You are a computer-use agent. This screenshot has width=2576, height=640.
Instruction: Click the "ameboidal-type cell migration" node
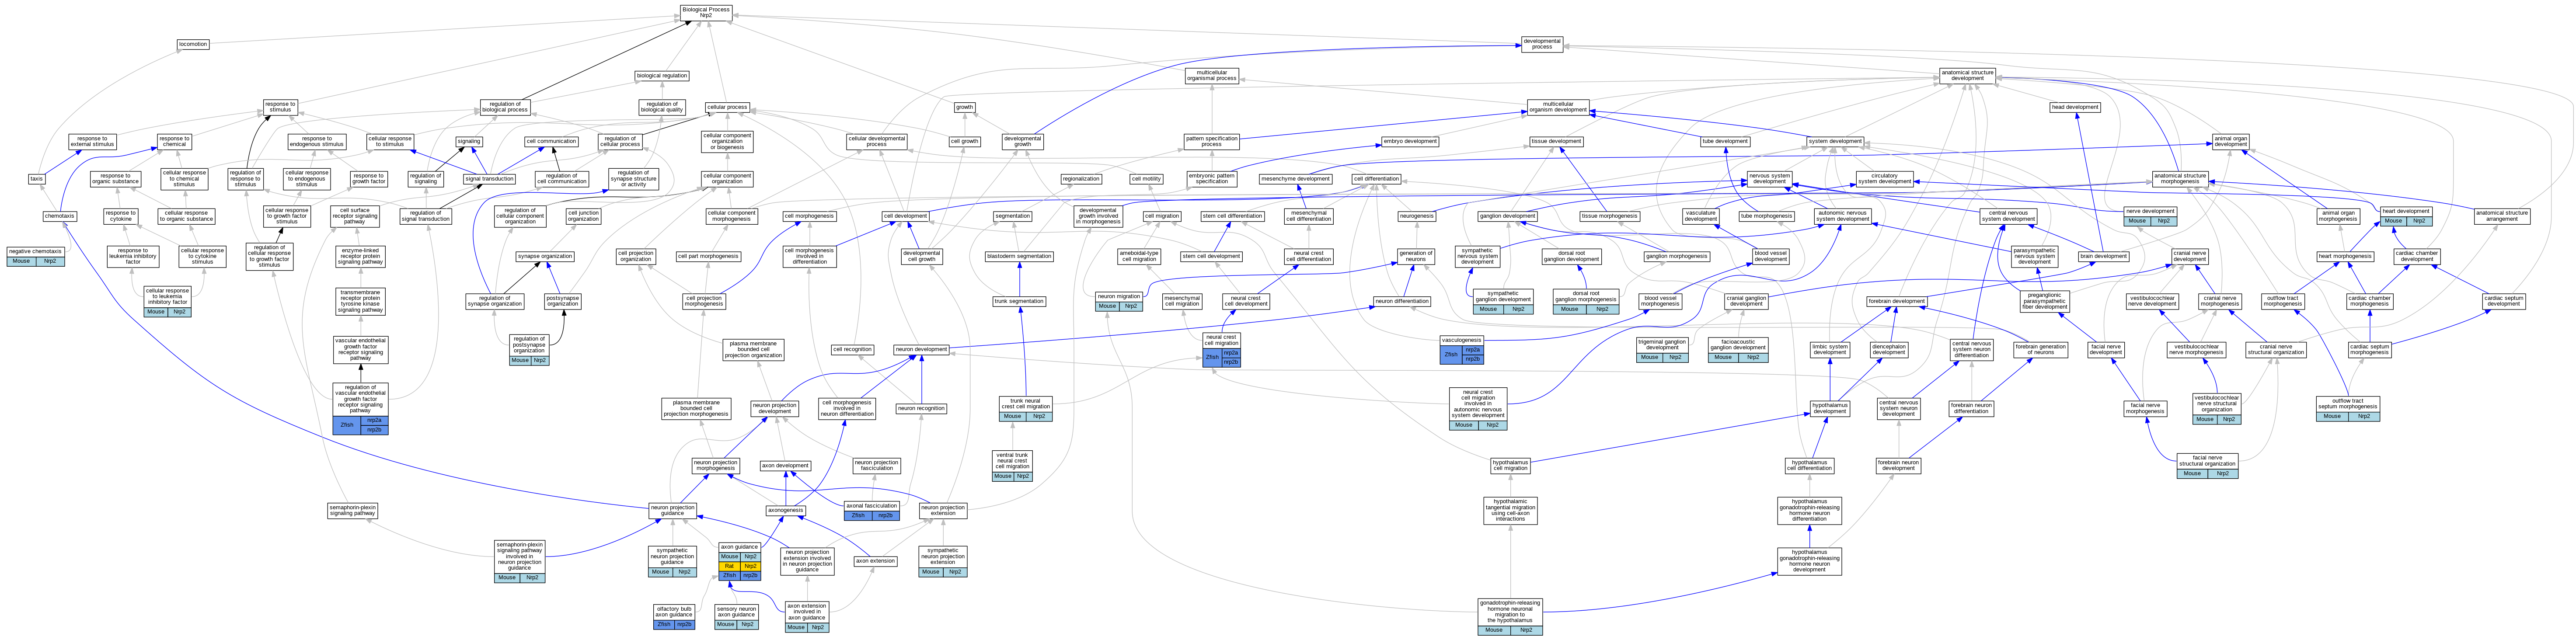pos(1139,256)
